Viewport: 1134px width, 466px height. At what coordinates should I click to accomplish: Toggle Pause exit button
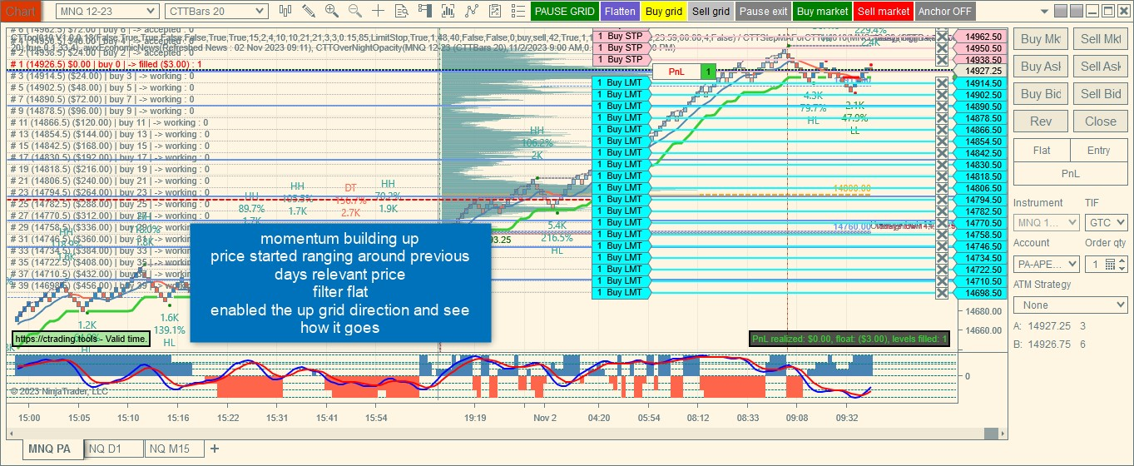(763, 12)
